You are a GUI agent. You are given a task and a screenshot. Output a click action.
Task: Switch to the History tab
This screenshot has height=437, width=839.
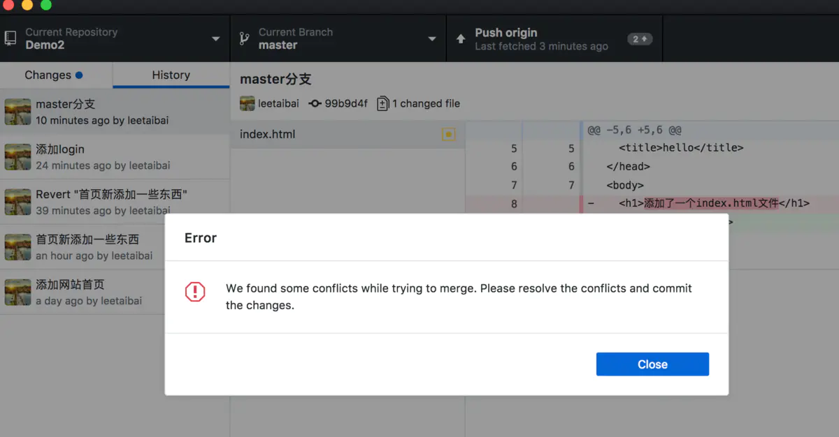[x=171, y=74]
